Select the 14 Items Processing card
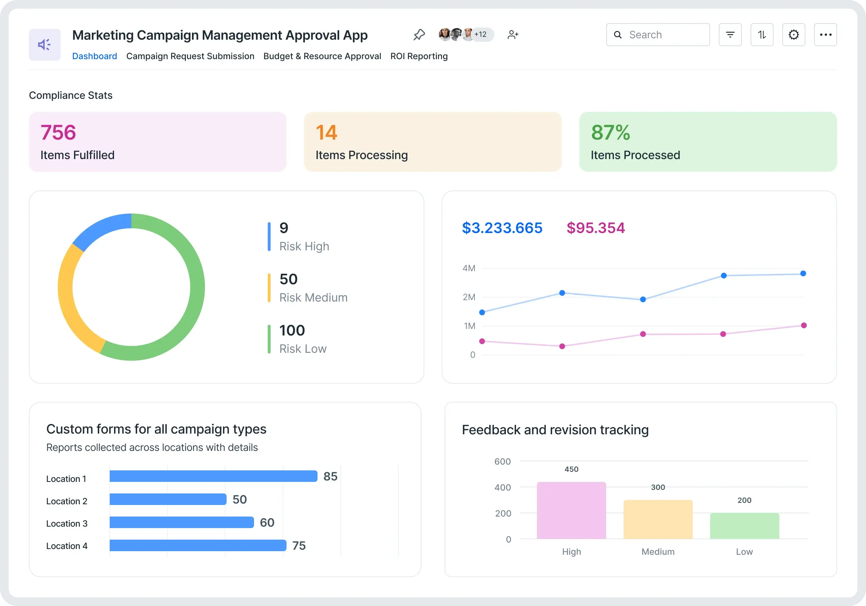 [x=433, y=142]
